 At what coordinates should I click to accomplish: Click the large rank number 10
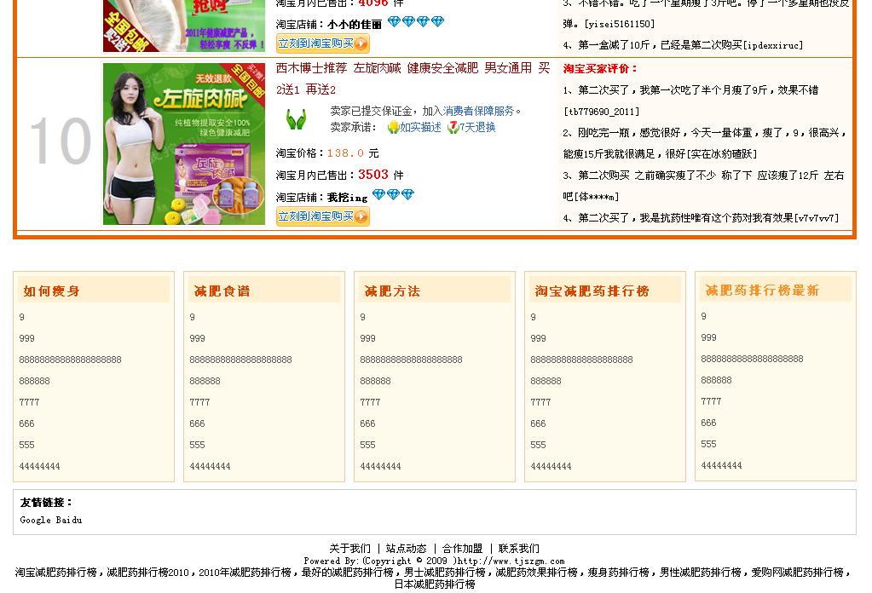[60, 141]
